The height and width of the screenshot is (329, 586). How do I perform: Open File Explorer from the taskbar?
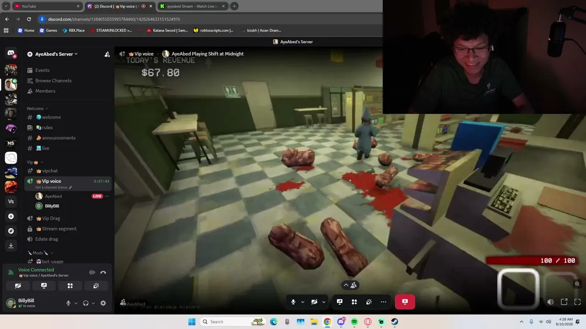click(x=314, y=322)
